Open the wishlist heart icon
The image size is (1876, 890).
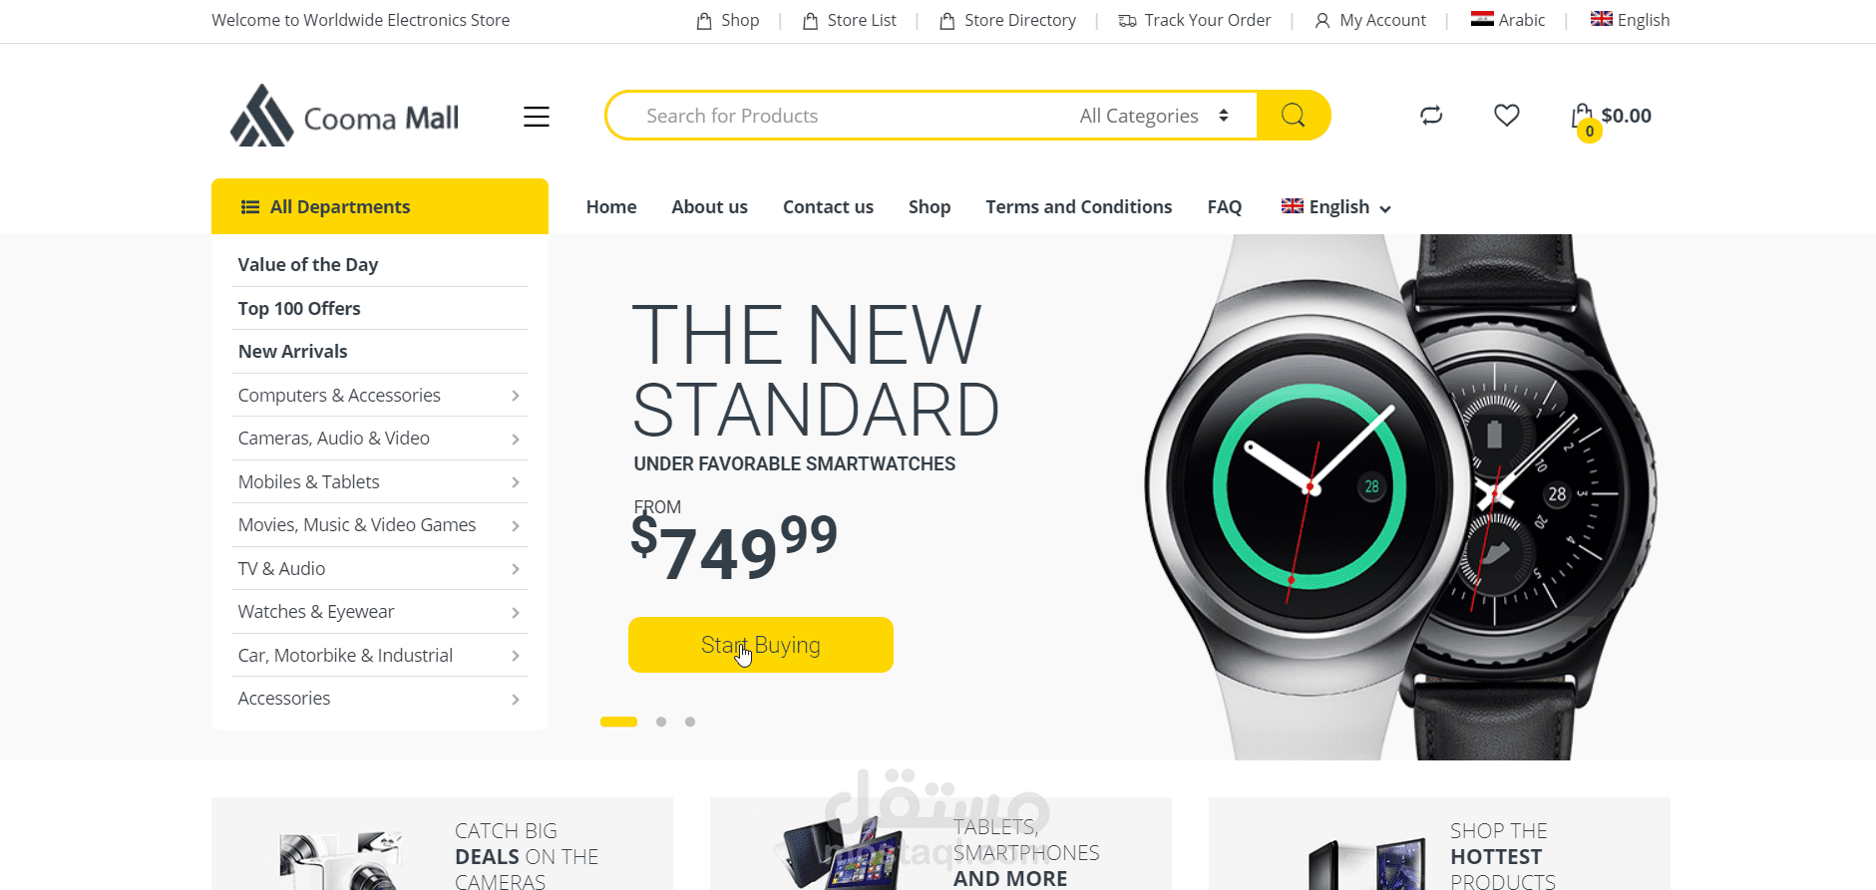pos(1506,116)
